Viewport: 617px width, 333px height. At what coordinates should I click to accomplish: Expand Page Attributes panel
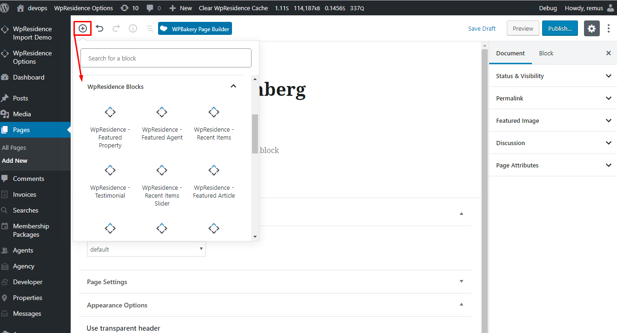click(x=553, y=165)
